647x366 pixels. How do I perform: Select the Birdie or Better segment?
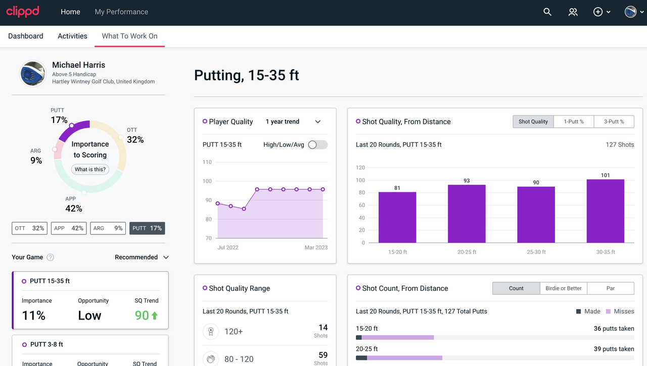pos(564,288)
